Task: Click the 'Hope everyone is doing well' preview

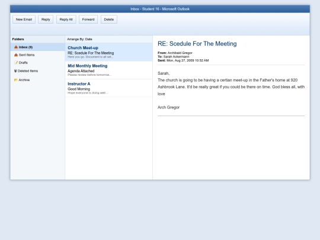Action: pyautogui.click(x=88, y=92)
